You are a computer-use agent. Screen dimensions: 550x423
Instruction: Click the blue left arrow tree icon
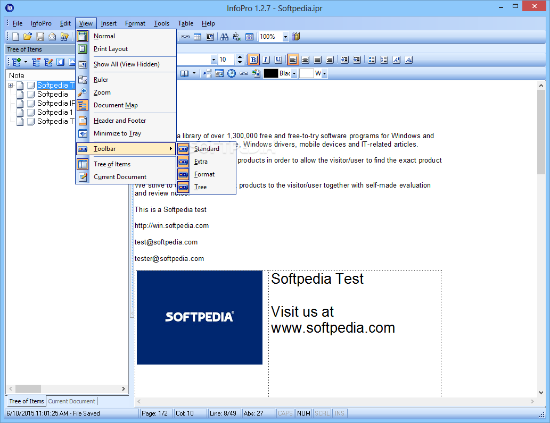click(x=61, y=62)
